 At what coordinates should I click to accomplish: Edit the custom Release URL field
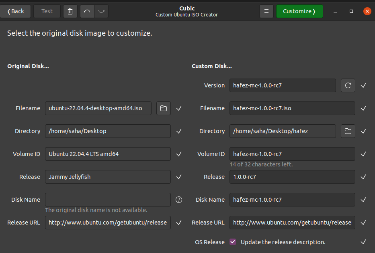[292, 223]
